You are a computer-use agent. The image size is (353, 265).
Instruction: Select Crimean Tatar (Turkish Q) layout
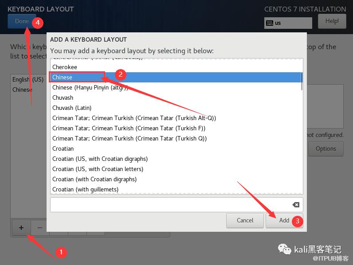[x=177, y=138]
